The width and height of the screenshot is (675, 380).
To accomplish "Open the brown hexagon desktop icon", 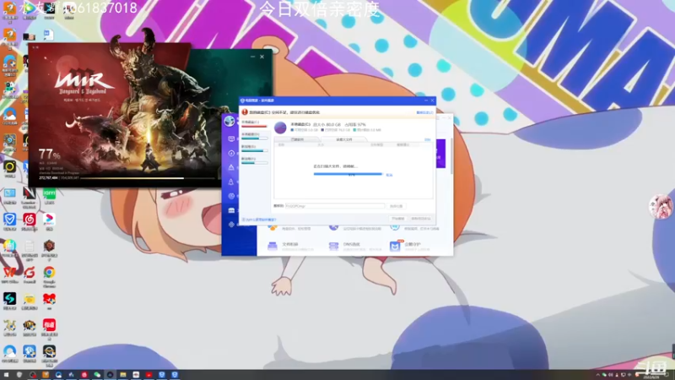I will coord(49,246).
